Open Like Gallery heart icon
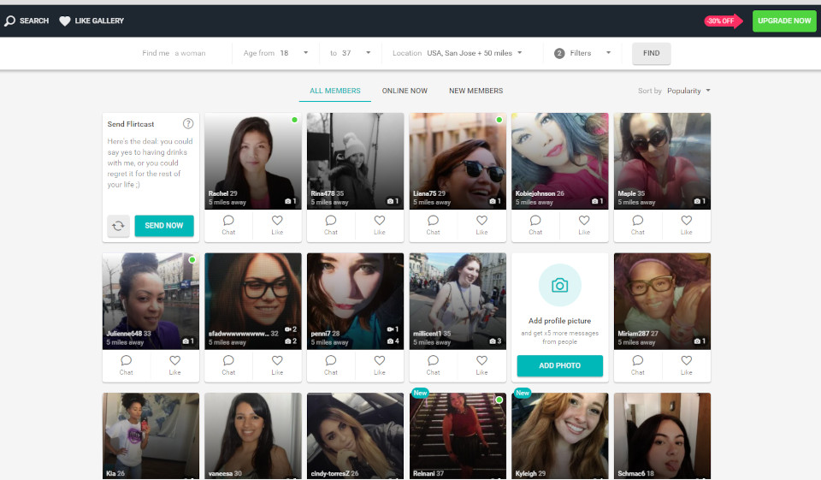The image size is (821, 480). [65, 21]
